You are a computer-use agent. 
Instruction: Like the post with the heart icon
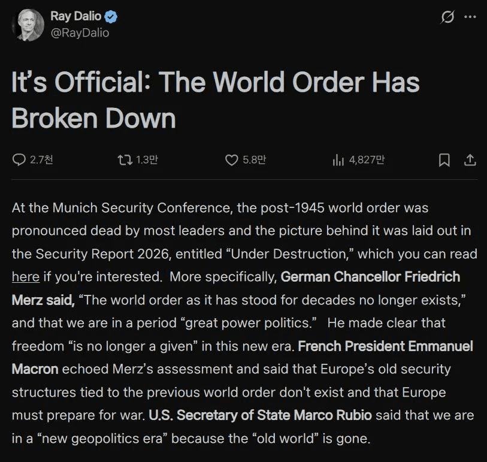231,160
